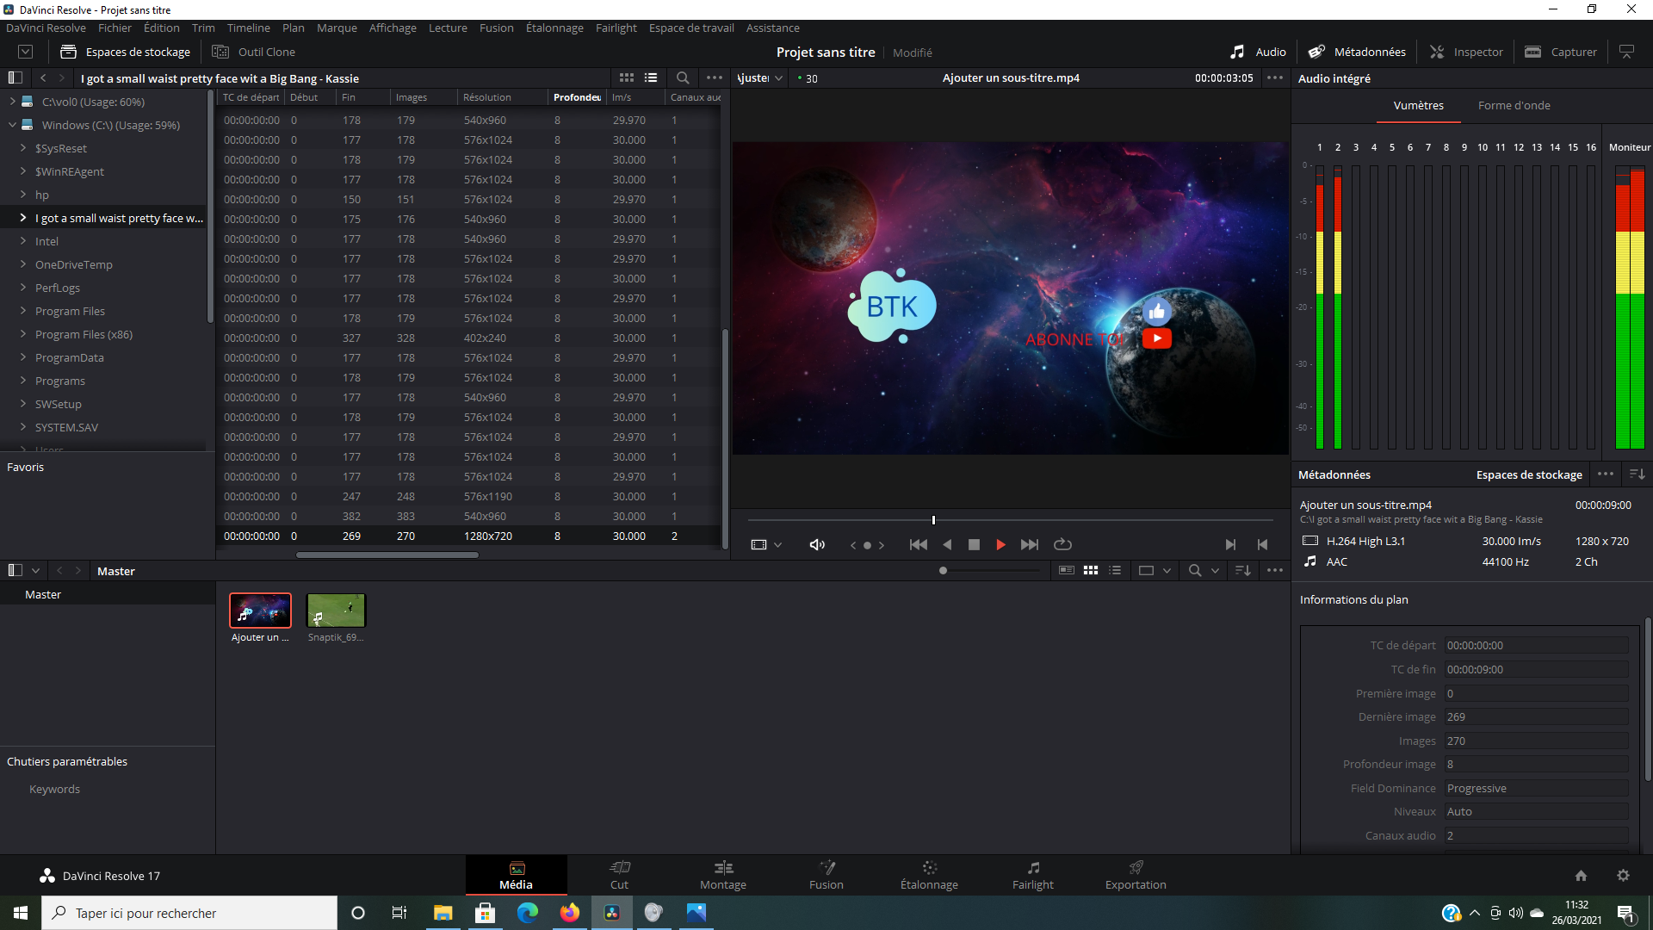1653x930 pixels.
Task: Open the Exportation page
Action: [x=1135, y=875]
